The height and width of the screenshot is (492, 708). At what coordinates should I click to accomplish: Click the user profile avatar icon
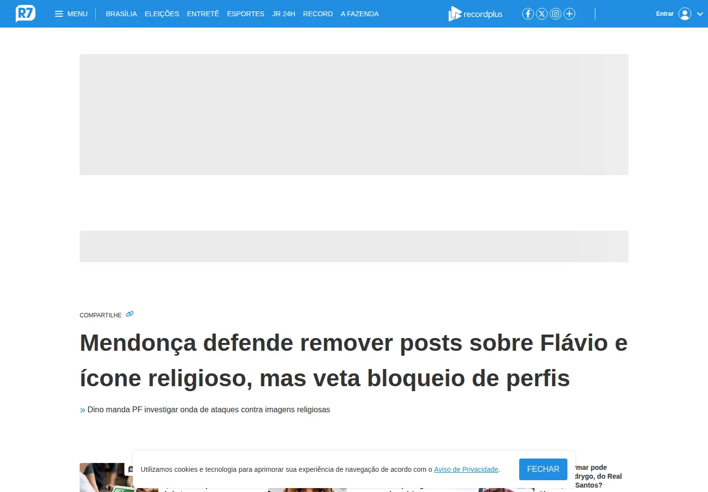[x=685, y=14]
